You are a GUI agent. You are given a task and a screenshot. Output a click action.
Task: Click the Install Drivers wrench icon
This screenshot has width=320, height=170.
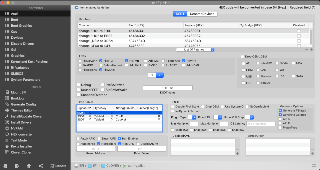[x=7, y=122]
